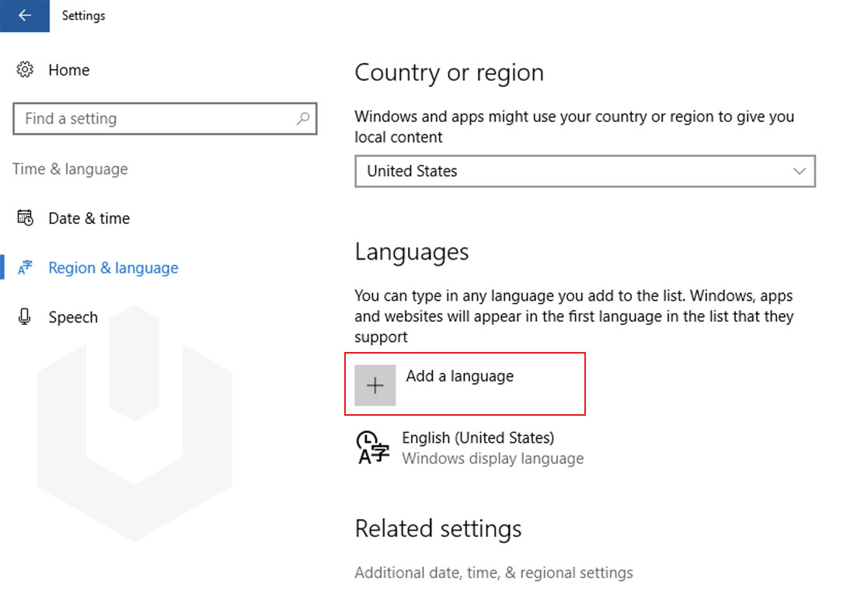
Task: Open Additional date, time, & regional settings
Action: [494, 573]
